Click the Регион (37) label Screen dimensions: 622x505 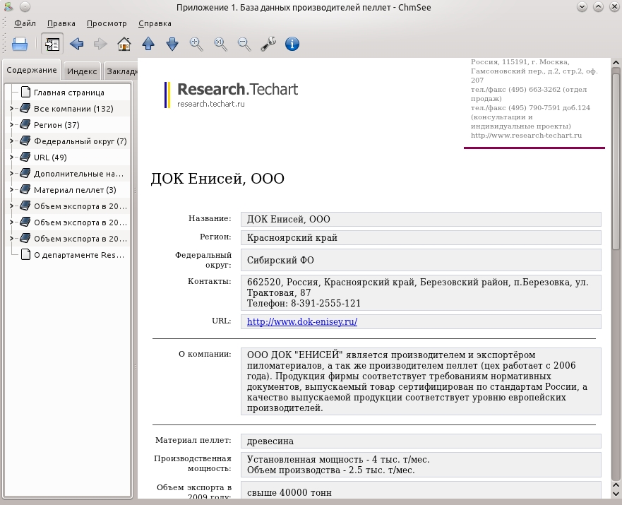pyautogui.click(x=56, y=125)
